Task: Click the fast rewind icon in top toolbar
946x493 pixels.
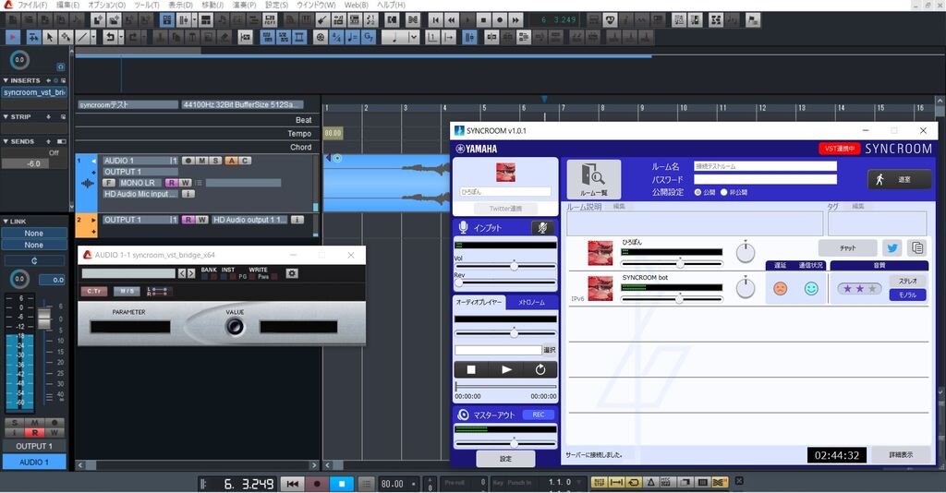Action: pos(451,20)
